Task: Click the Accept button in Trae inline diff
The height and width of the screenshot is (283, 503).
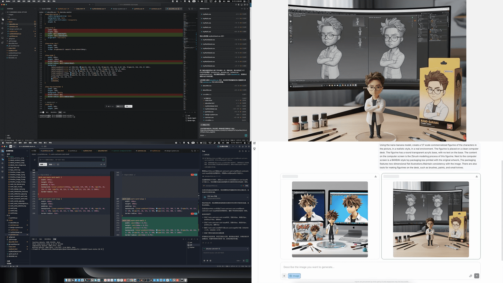Action: [43, 165]
